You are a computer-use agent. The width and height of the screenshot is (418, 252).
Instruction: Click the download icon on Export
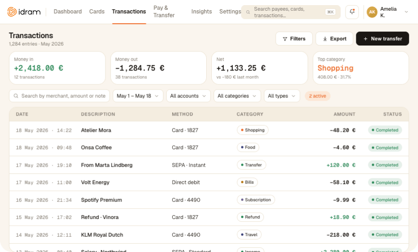(x=325, y=39)
